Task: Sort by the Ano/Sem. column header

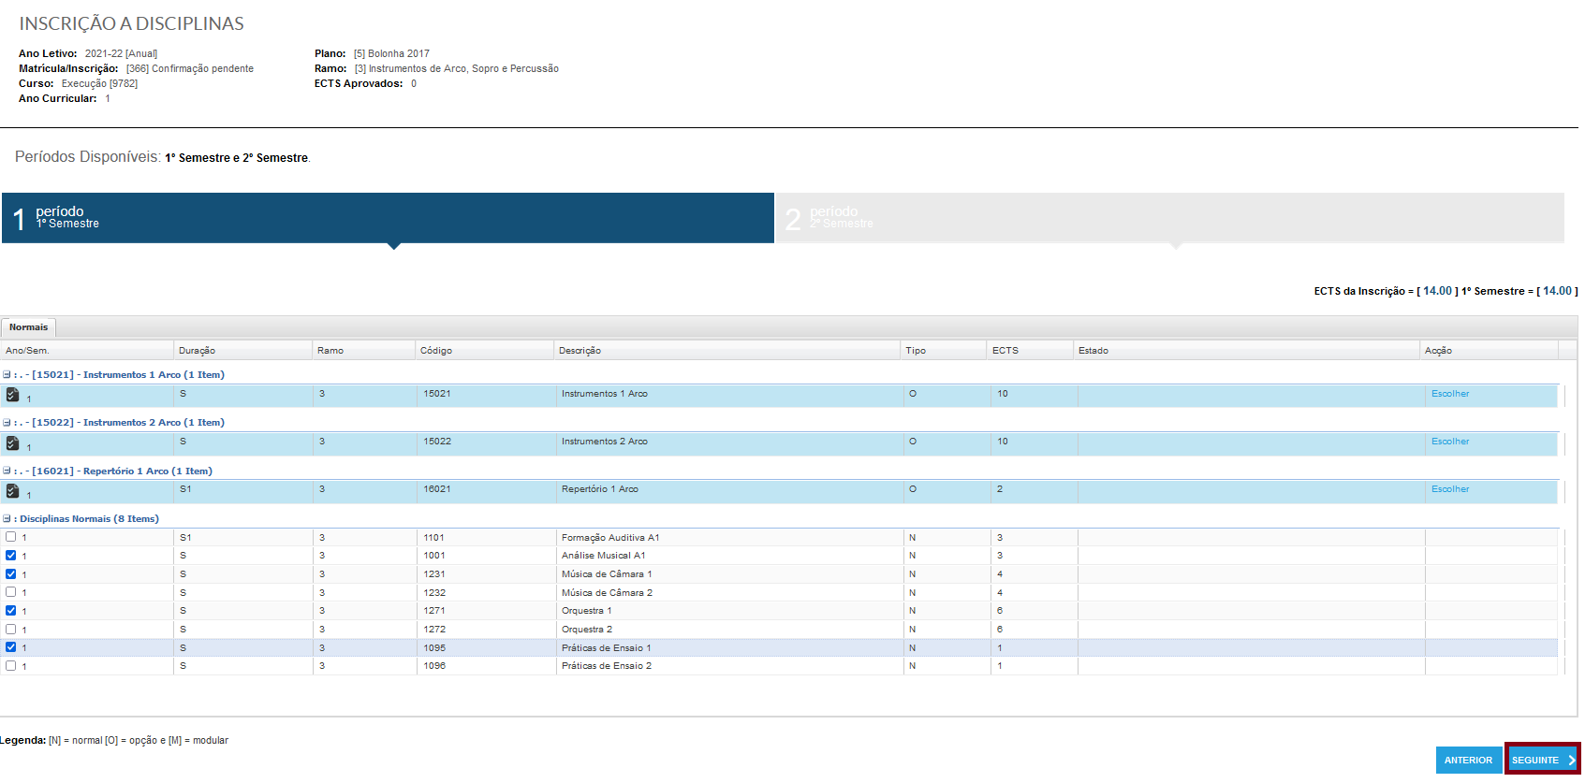Action: pyautogui.click(x=87, y=351)
